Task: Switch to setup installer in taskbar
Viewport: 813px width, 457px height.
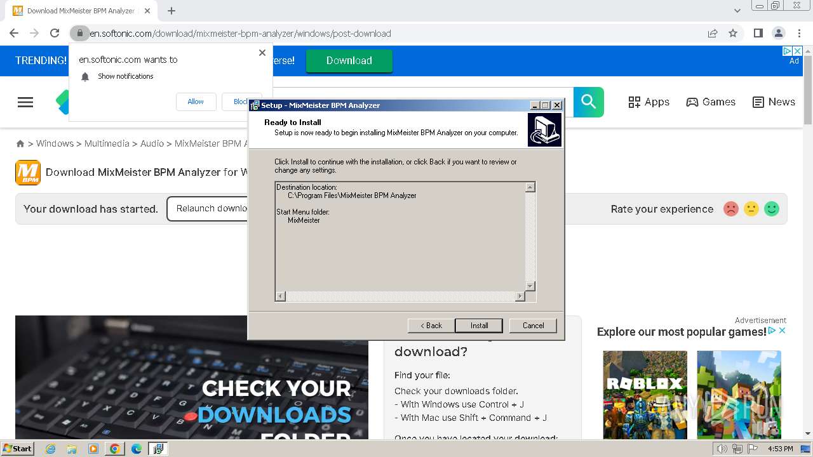Action: tap(158, 449)
